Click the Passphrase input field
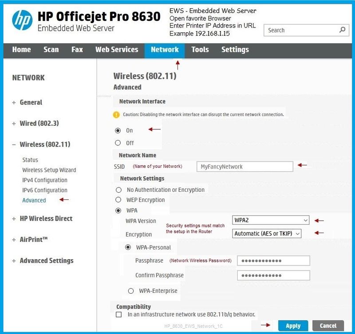 point(273,261)
